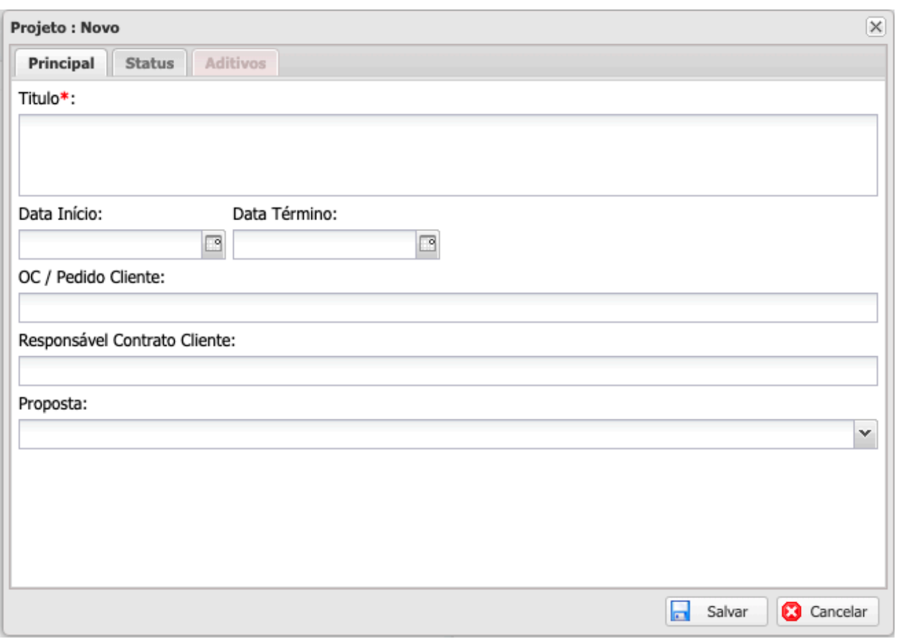Focus the Titulo text area
This screenshot has width=900, height=643.
tap(447, 155)
